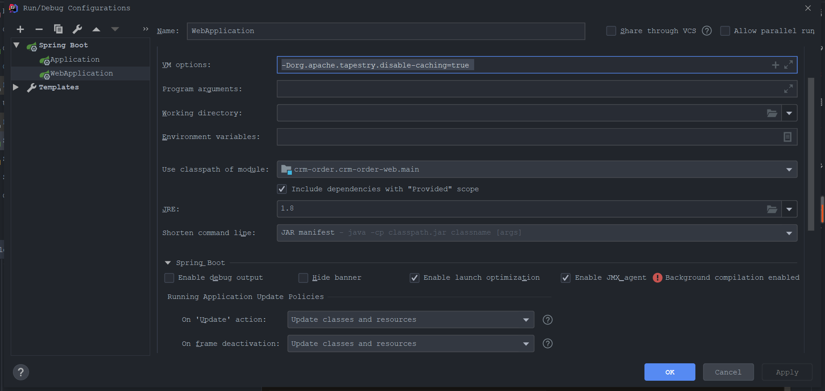Image resolution: width=825 pixels, height=391 pixels.
Task: Browse for JRE folder icon
Action: [x=772, y=209]
